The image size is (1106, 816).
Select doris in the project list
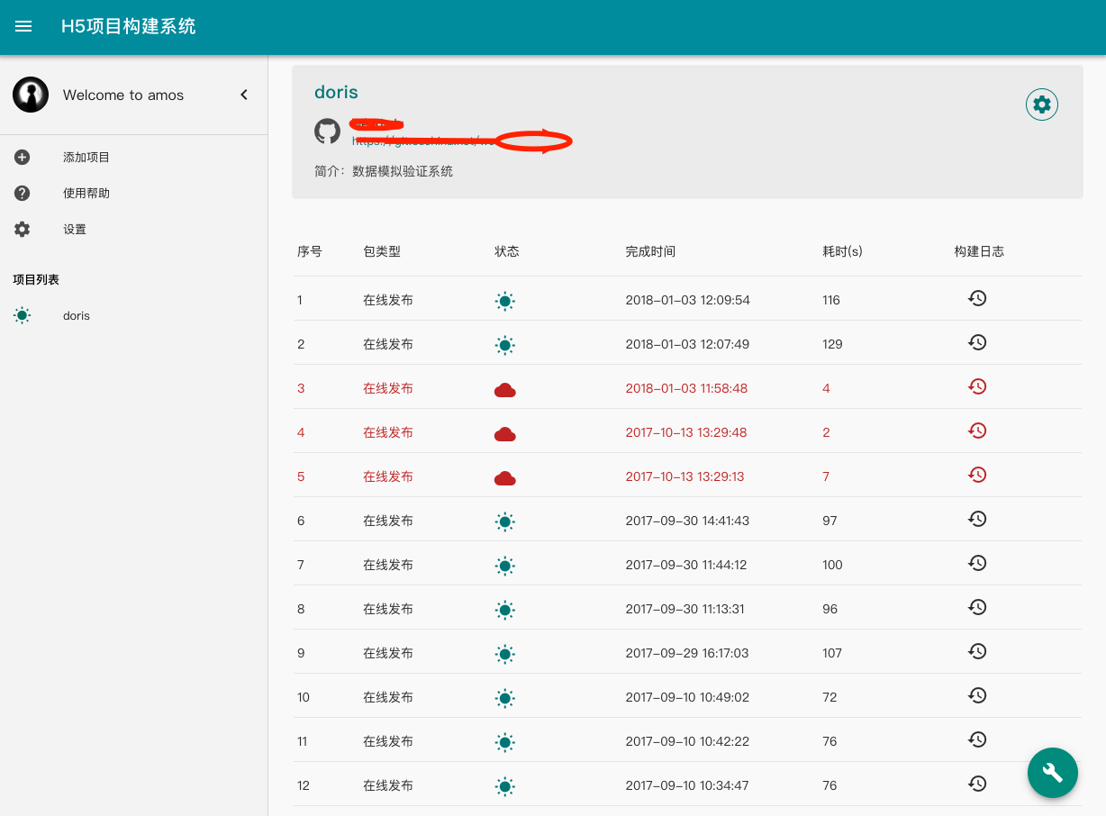[77, 316]
